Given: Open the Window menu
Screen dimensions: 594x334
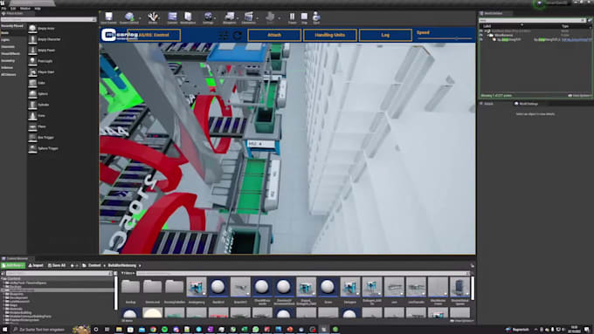Looking at the screenshot, I should click(x=25, y=9).
